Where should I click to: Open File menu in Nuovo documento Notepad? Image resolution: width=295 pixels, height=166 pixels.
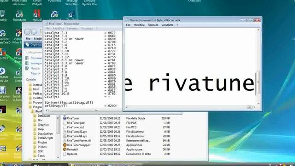(x=128, y=25)
